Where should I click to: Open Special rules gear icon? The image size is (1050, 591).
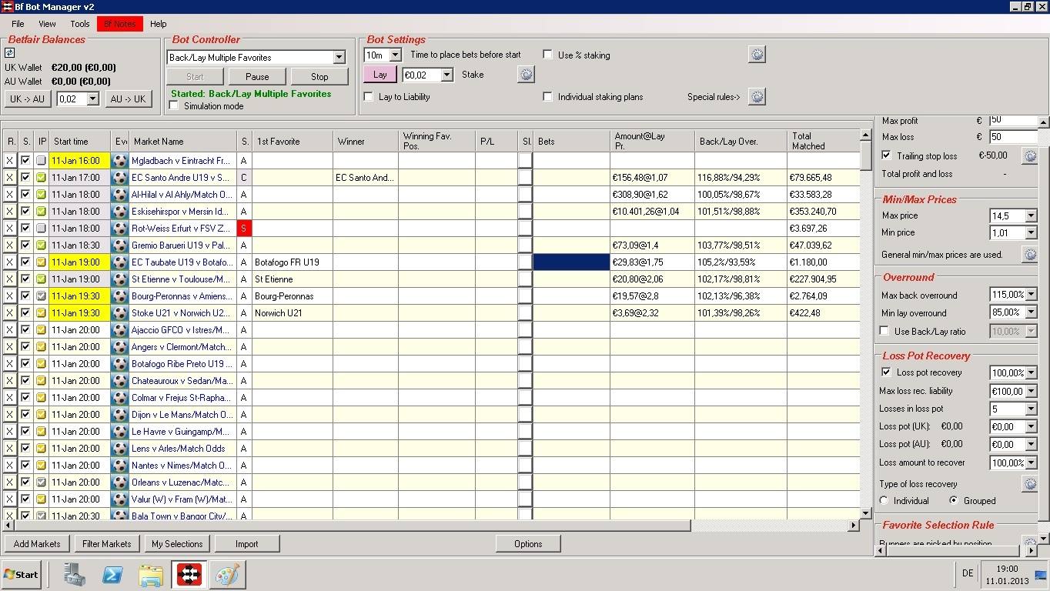[x=757, y=97]
